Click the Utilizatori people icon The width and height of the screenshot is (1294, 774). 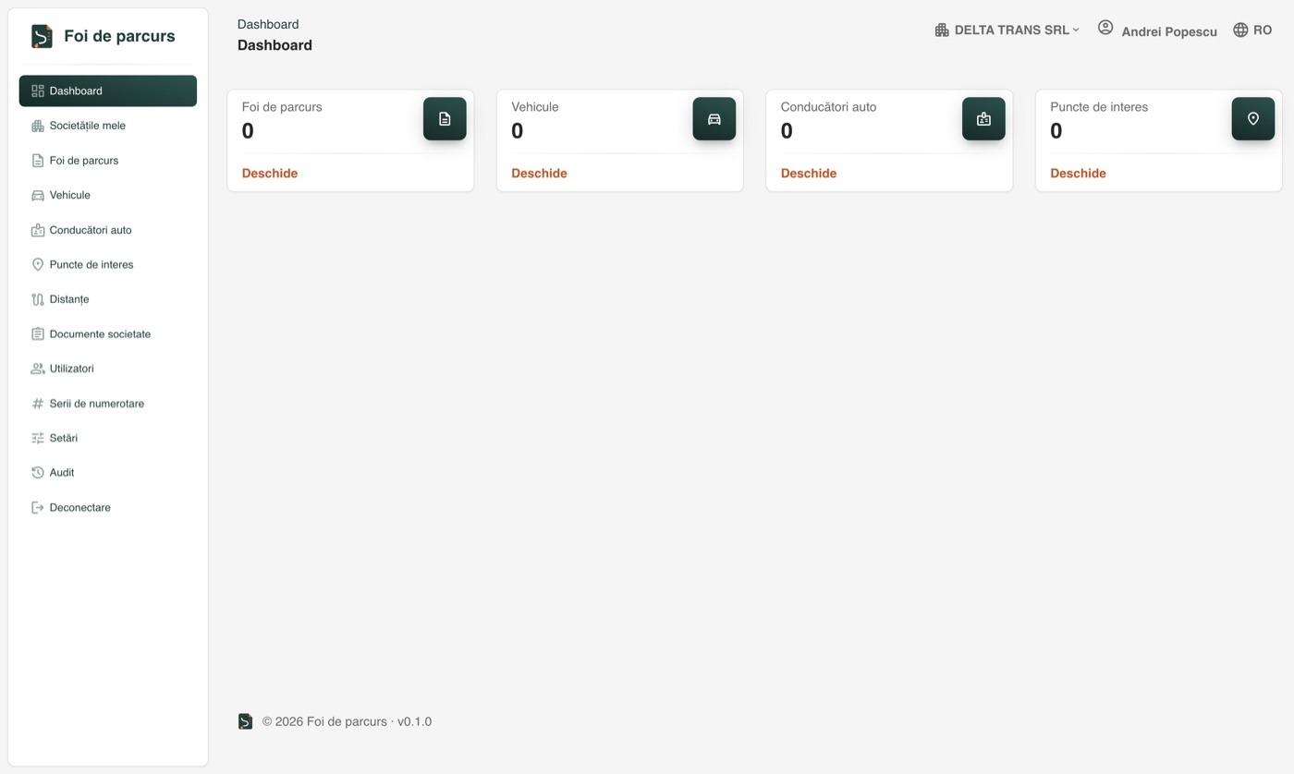38,369
